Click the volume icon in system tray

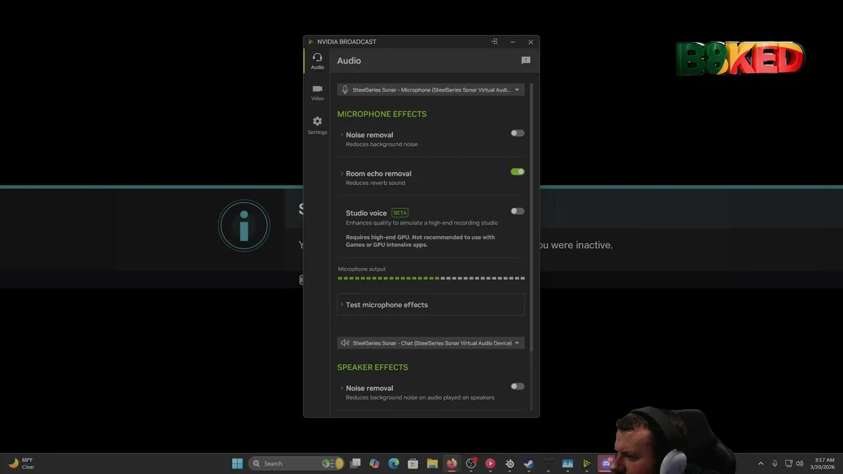click(x=800, y=463)
